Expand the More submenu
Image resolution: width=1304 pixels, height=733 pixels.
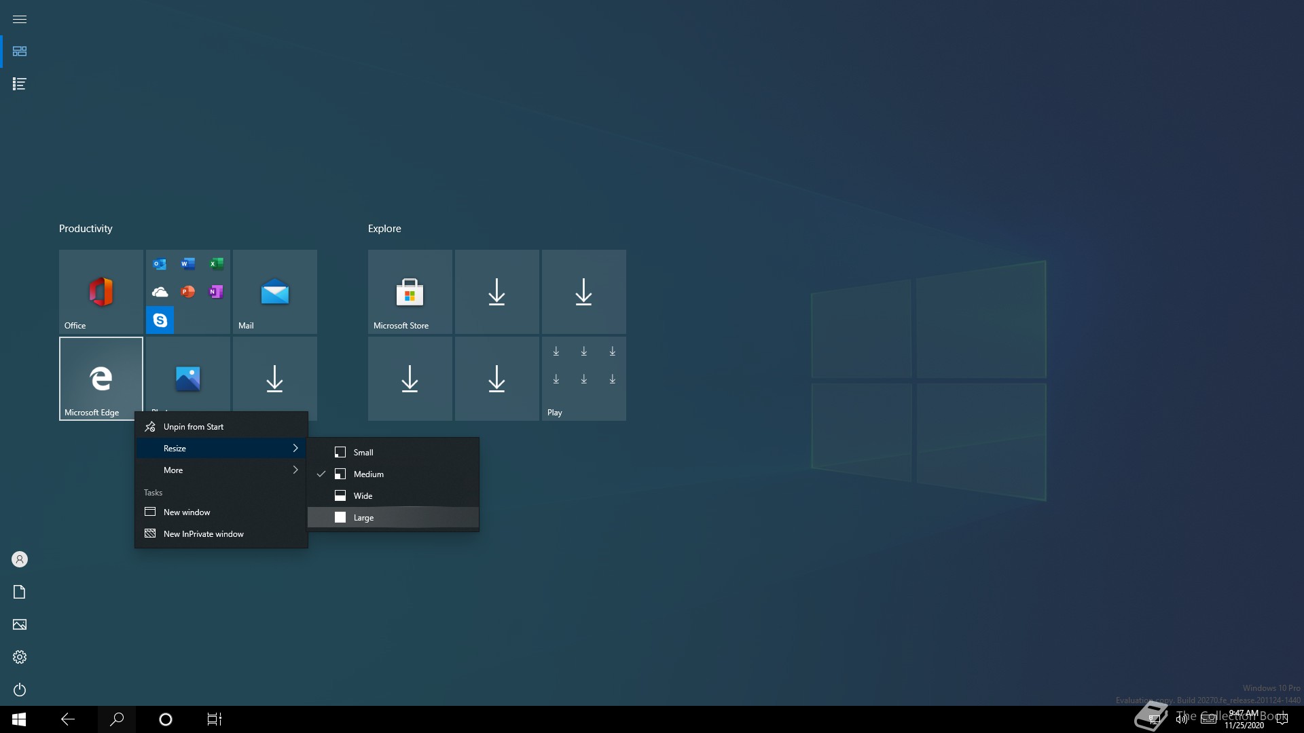tap(221, 470)
